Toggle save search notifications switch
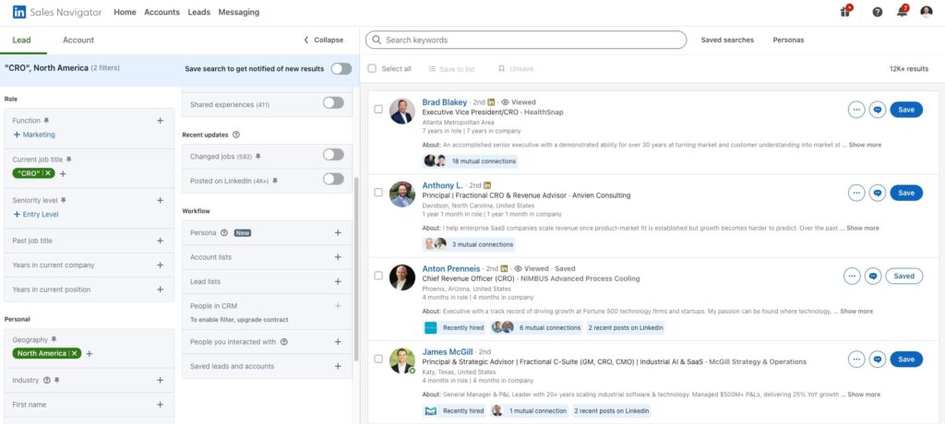Screen dimensions: 945x424 pos(341,68)
